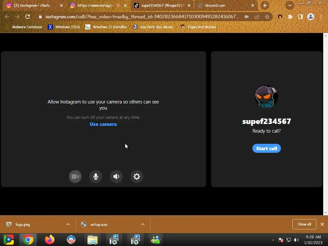
Task: Open downloaded logo.png file
Action: click(23, 225)
